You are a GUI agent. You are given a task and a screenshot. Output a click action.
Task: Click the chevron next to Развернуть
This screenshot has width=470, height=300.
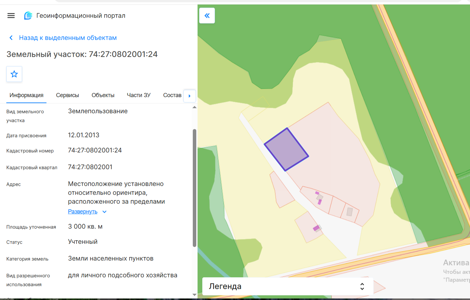click(x=105, y=212)
